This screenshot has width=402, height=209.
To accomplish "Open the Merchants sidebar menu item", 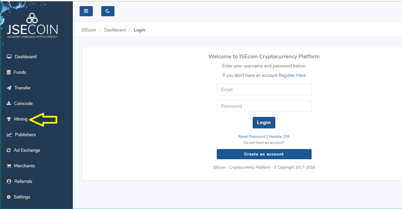I will [24, 166].
